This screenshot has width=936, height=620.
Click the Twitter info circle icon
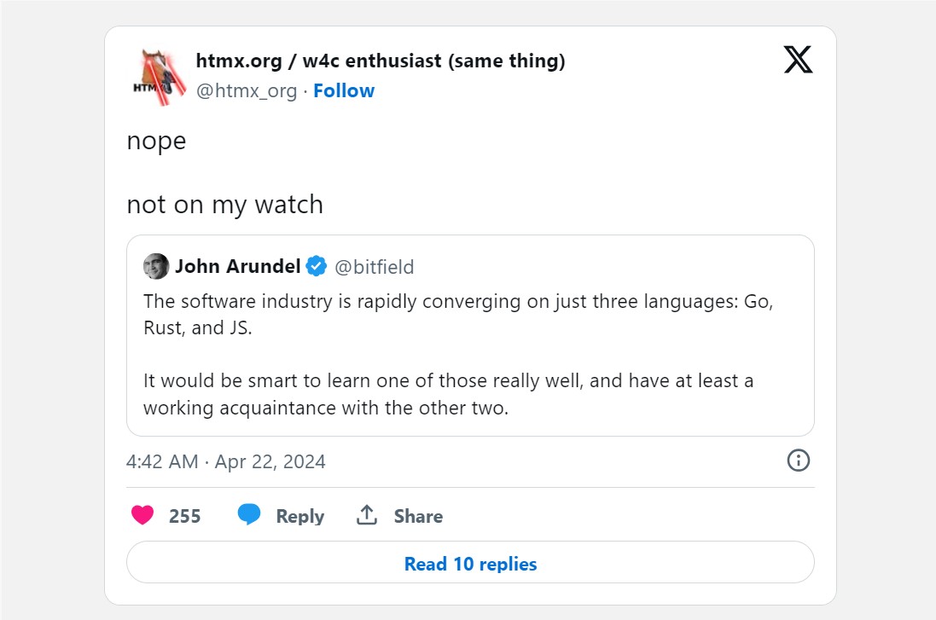798,461
